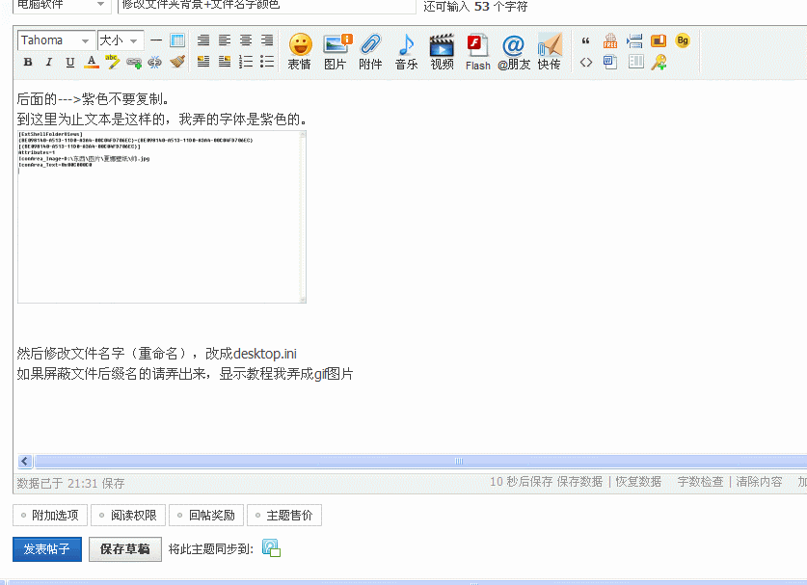Insert a bulleted list
Image resolution: width=807 pixels, height=585 pixels.
tap(267, 62)
